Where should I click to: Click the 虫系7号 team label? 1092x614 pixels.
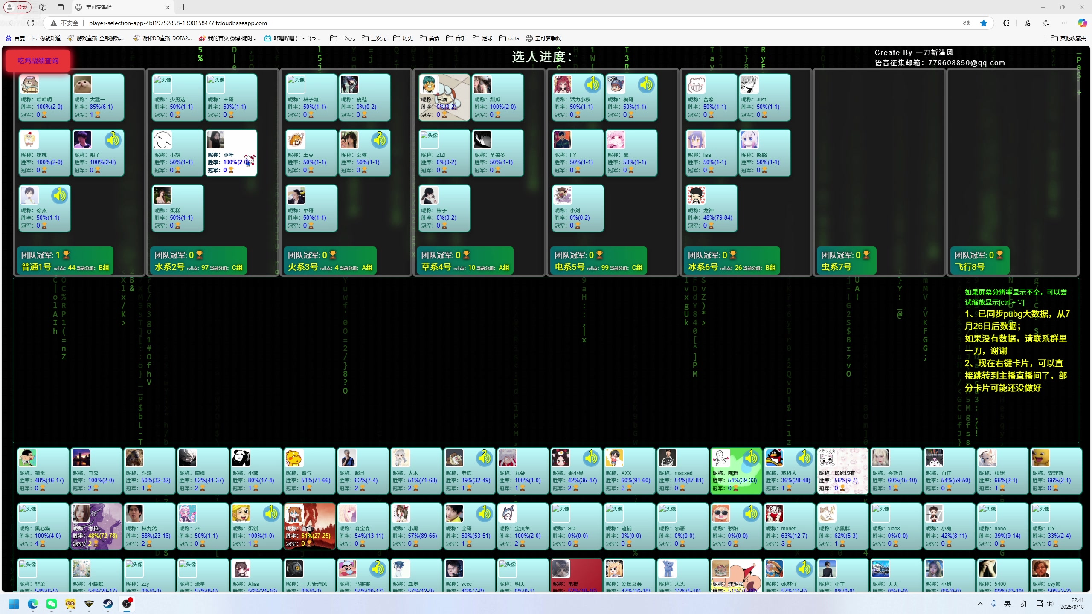point(836,267)
